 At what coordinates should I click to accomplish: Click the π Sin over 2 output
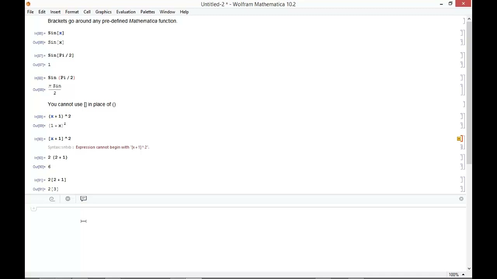(55, 90)
